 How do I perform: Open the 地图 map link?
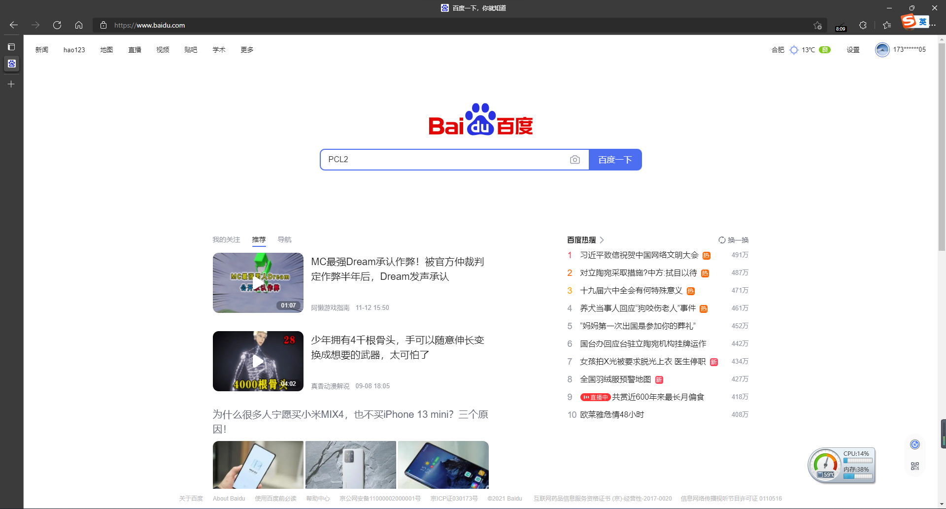point(106,50)
